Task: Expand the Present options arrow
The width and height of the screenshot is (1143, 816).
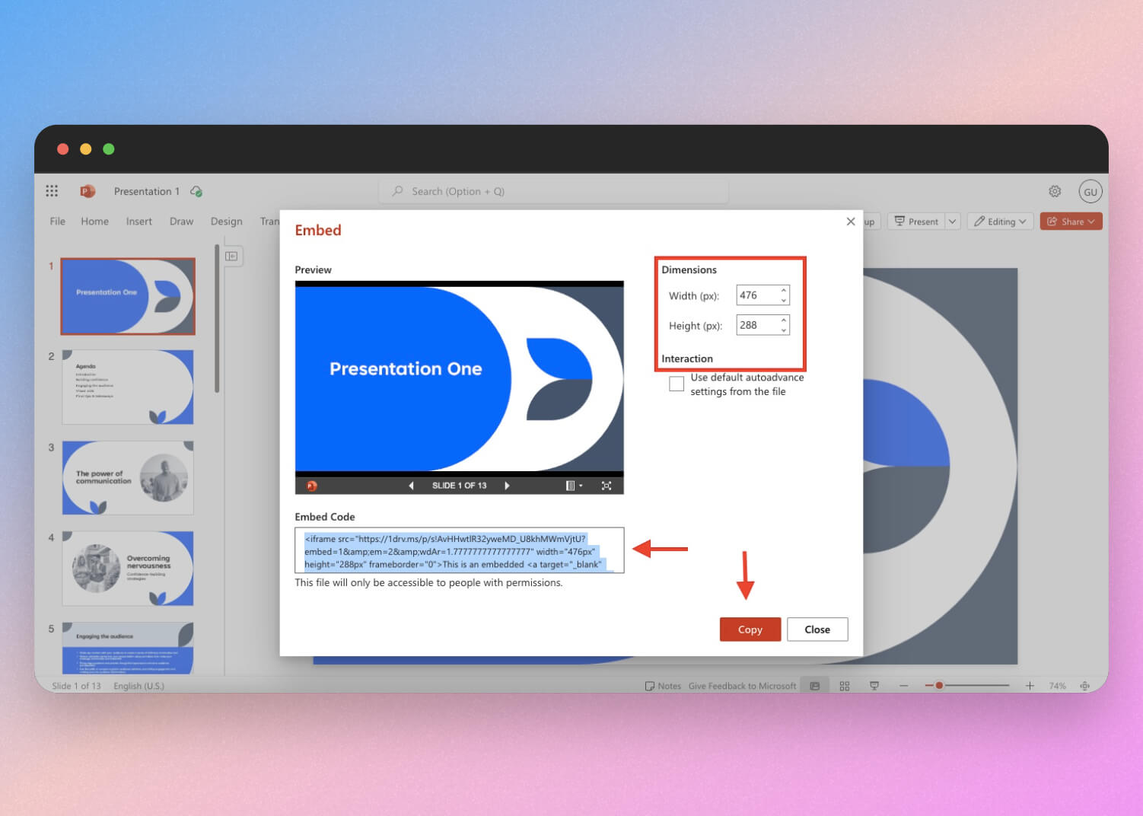Action: click(x=952, y=222)
